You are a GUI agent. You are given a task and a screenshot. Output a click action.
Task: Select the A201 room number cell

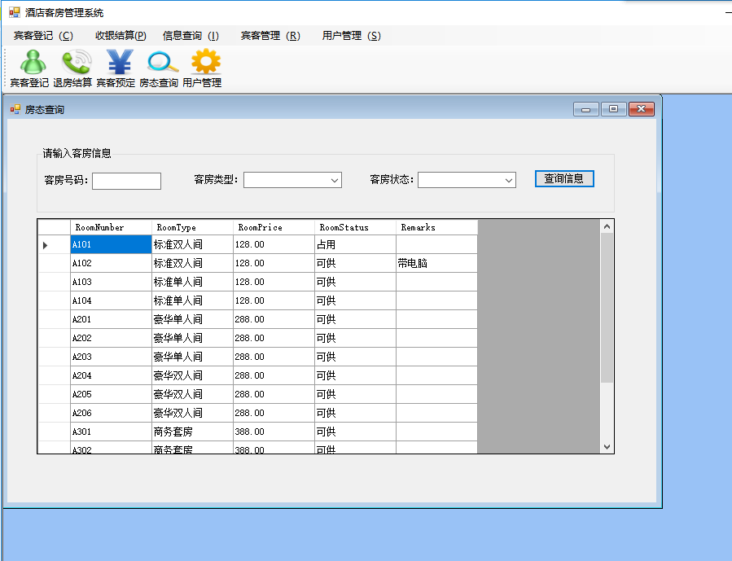click(111, 319)
